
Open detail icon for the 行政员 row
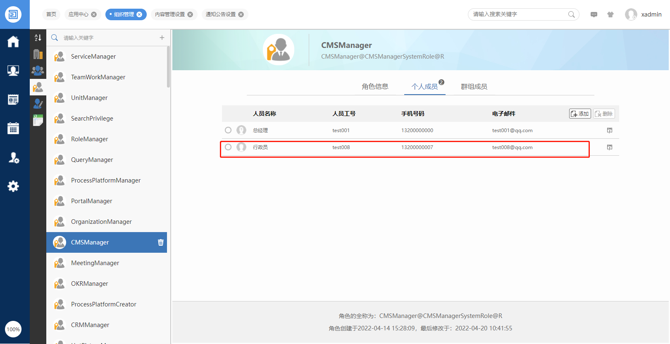(610, 147)
